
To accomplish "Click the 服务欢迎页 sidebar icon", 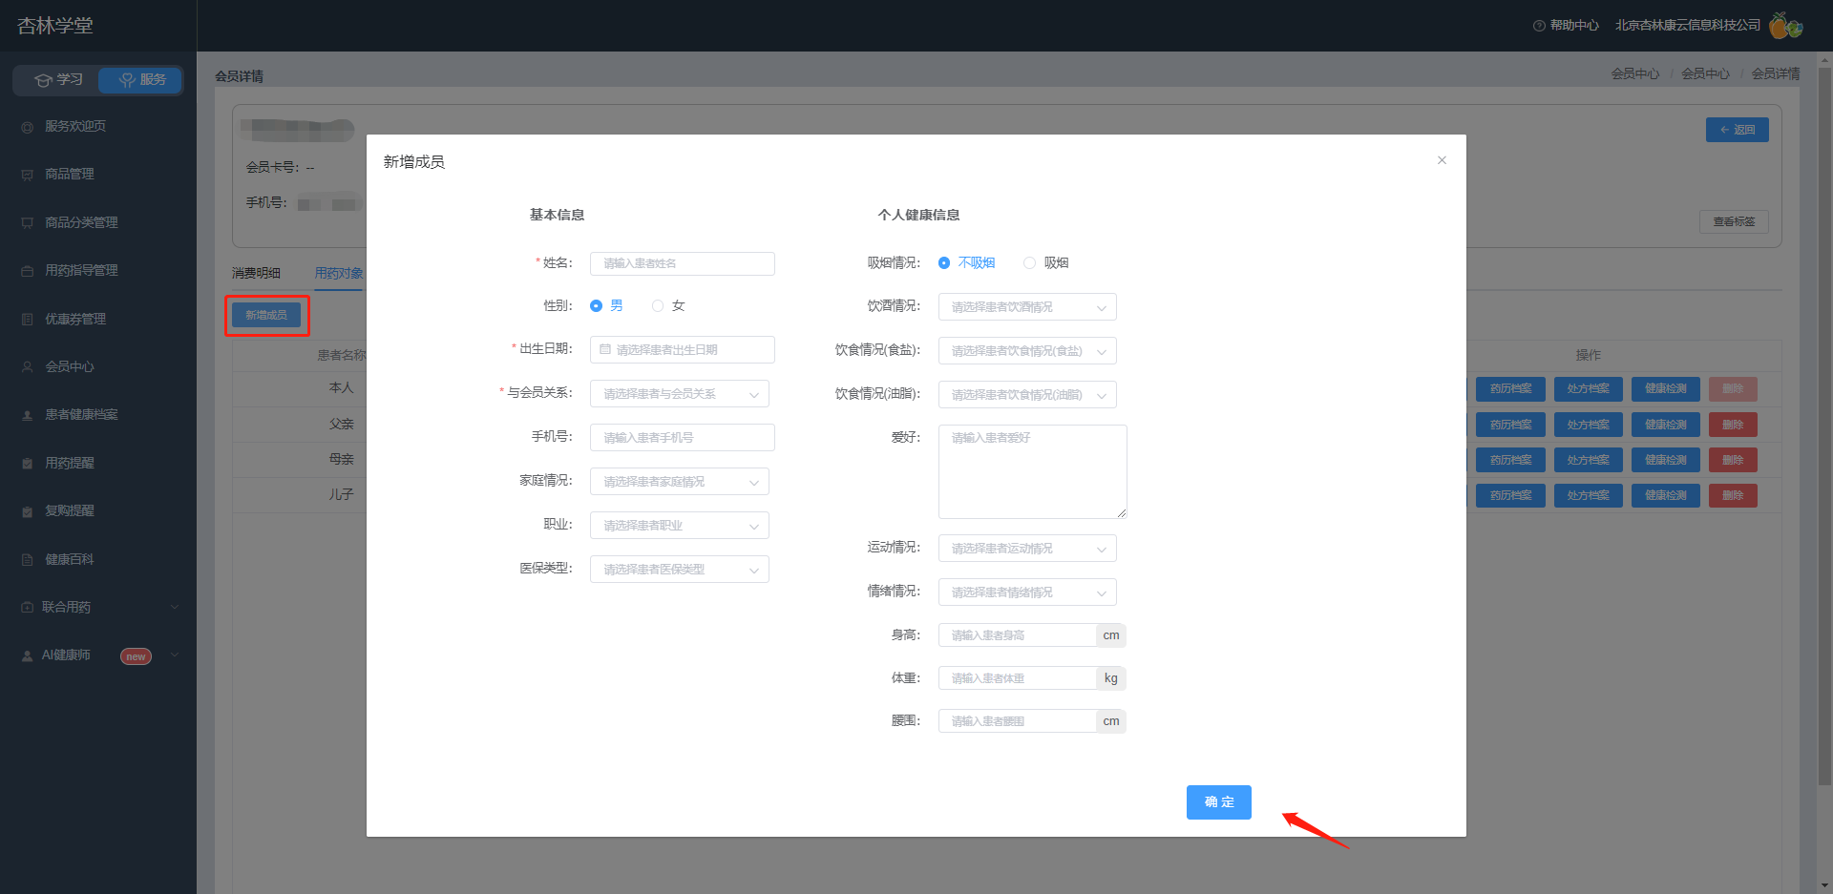I will click(28, 127).
